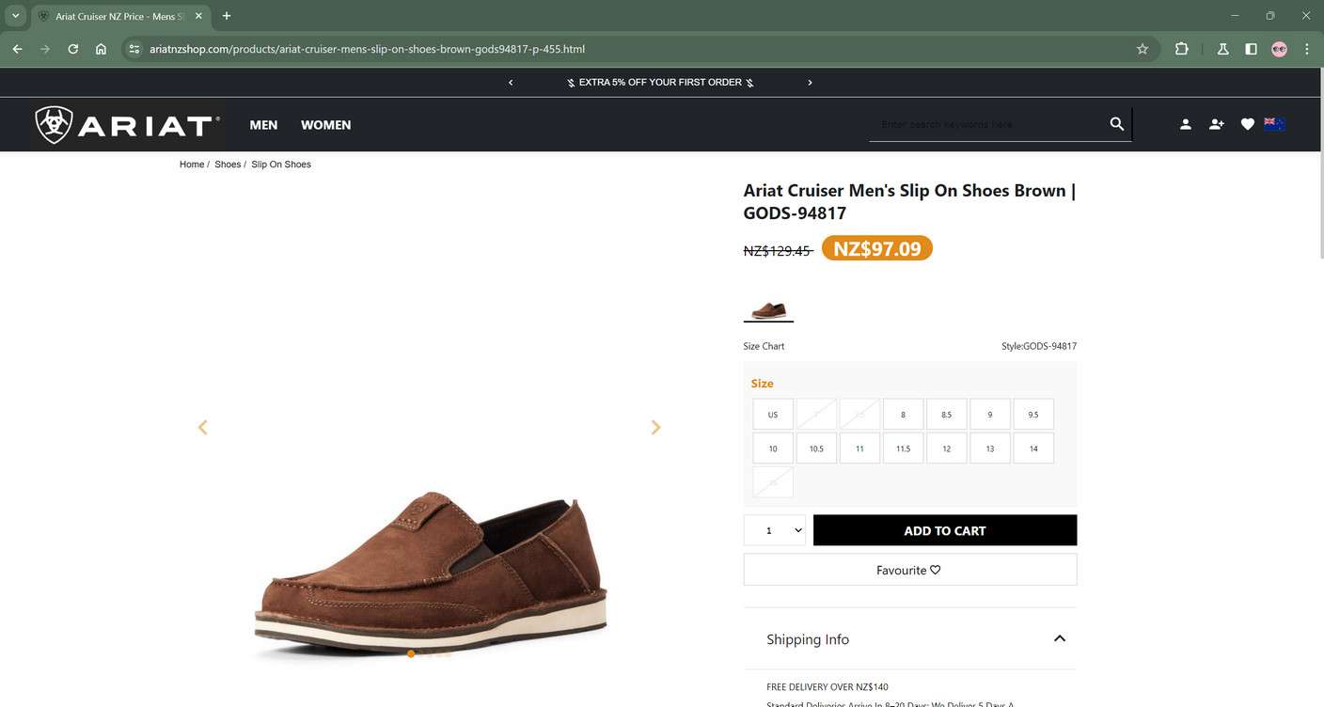Select shoe size 8.5

pos(946,415)
